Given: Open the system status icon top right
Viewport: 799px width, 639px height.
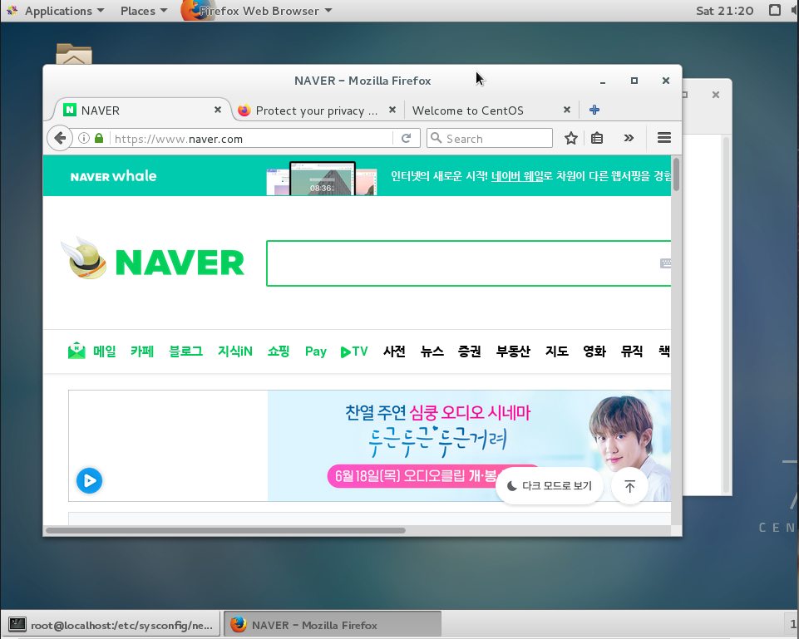Looking at the screenshot, I should click(x=775, y=10).
